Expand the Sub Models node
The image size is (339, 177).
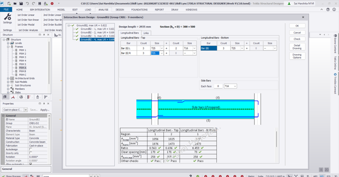pyautogui.click(x=8, y=82)
